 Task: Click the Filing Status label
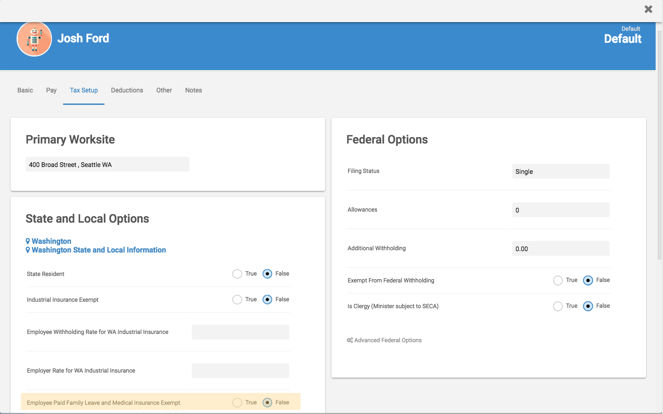click(363, 171)
